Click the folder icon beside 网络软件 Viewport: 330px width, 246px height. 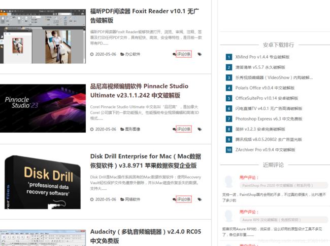[x=122, y=199]
